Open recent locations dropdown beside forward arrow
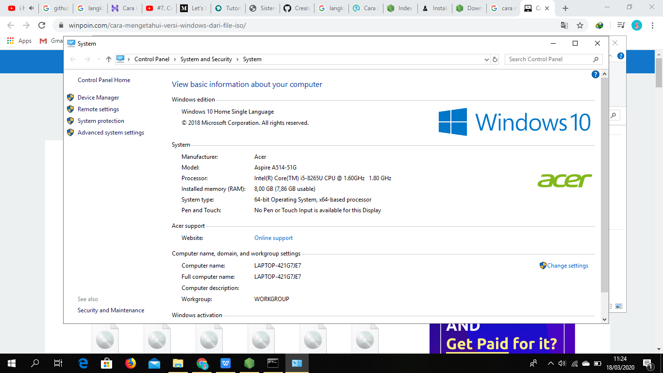Screen dimensions: 663x373 click(99, 59)
